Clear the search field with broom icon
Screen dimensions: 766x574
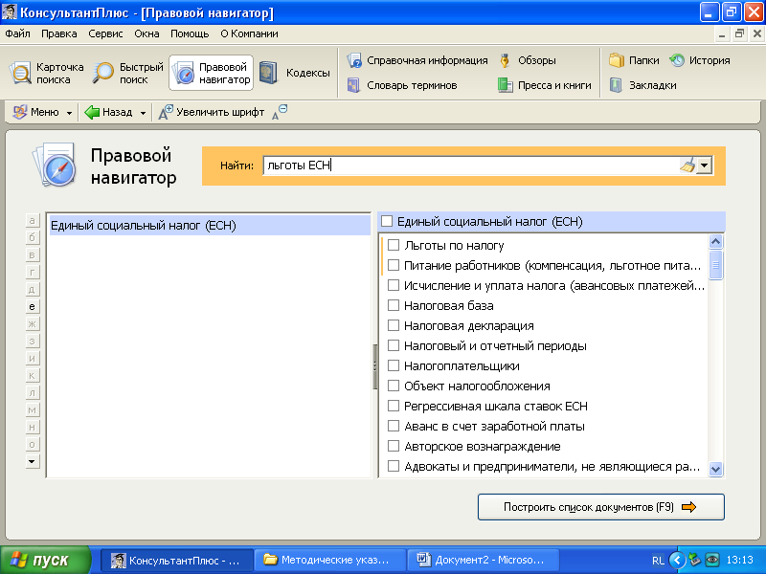coord(687,166)
